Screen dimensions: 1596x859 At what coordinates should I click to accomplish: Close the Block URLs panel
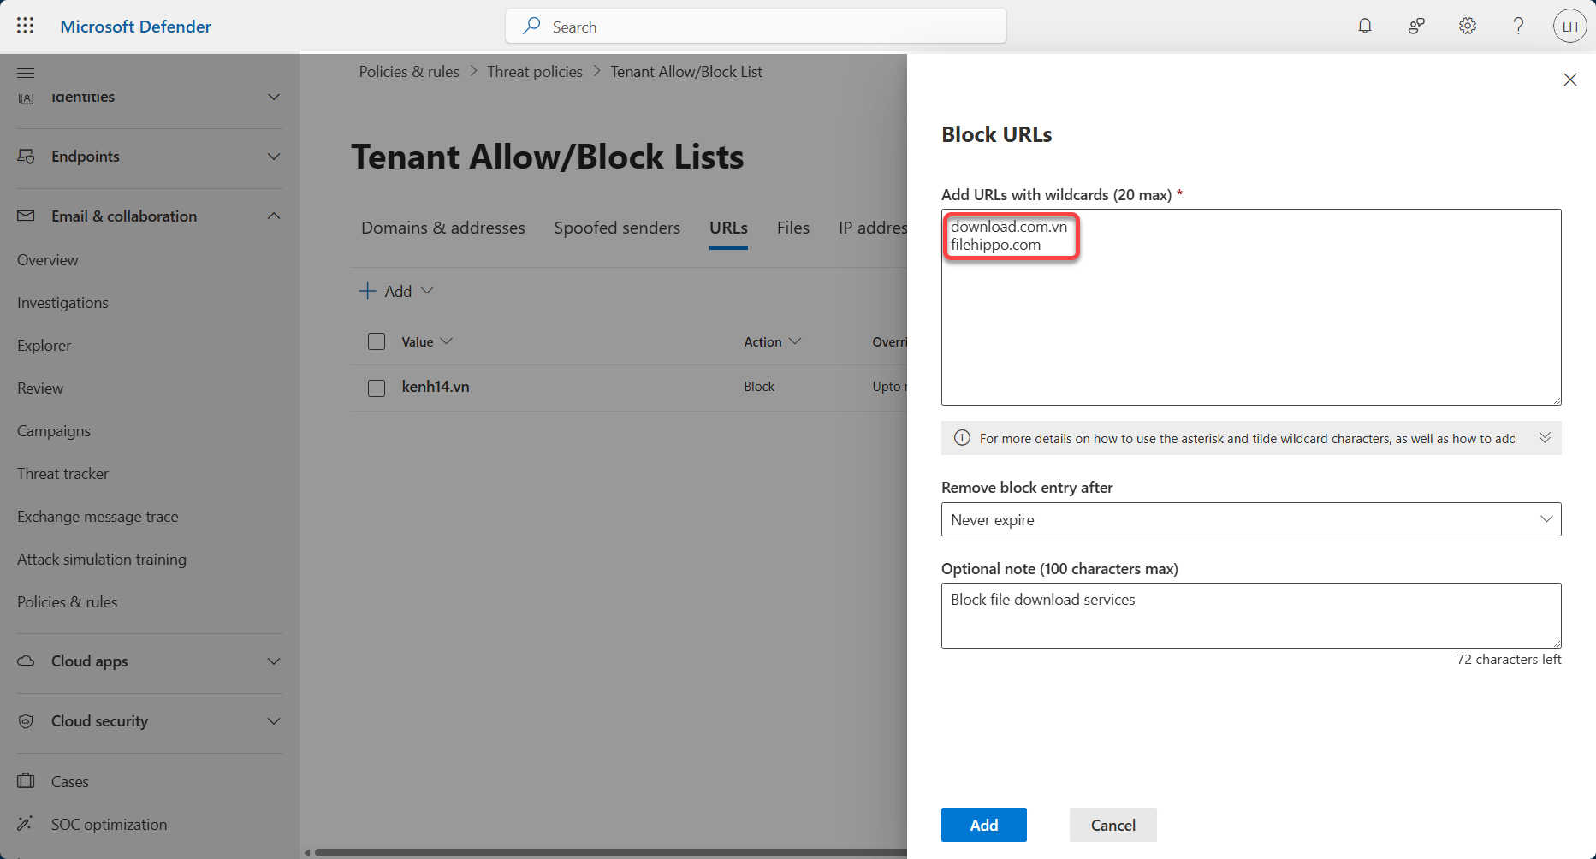(1569, 80)
